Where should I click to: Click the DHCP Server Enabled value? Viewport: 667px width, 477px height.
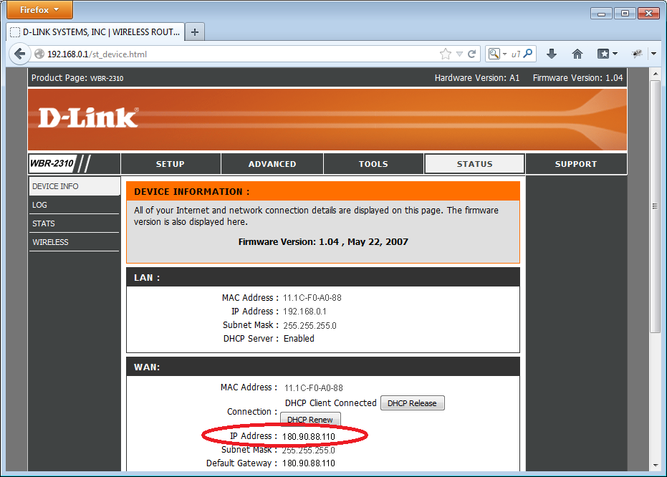coord(299,339)
